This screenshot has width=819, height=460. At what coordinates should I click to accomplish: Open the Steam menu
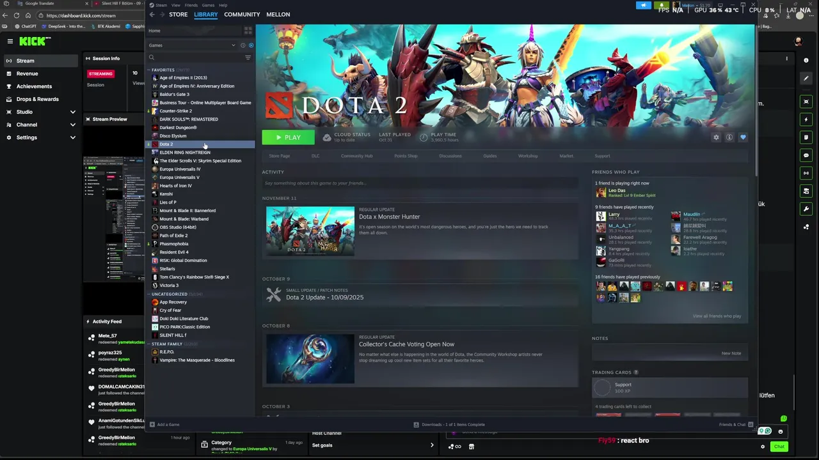[x=161, y=5]
